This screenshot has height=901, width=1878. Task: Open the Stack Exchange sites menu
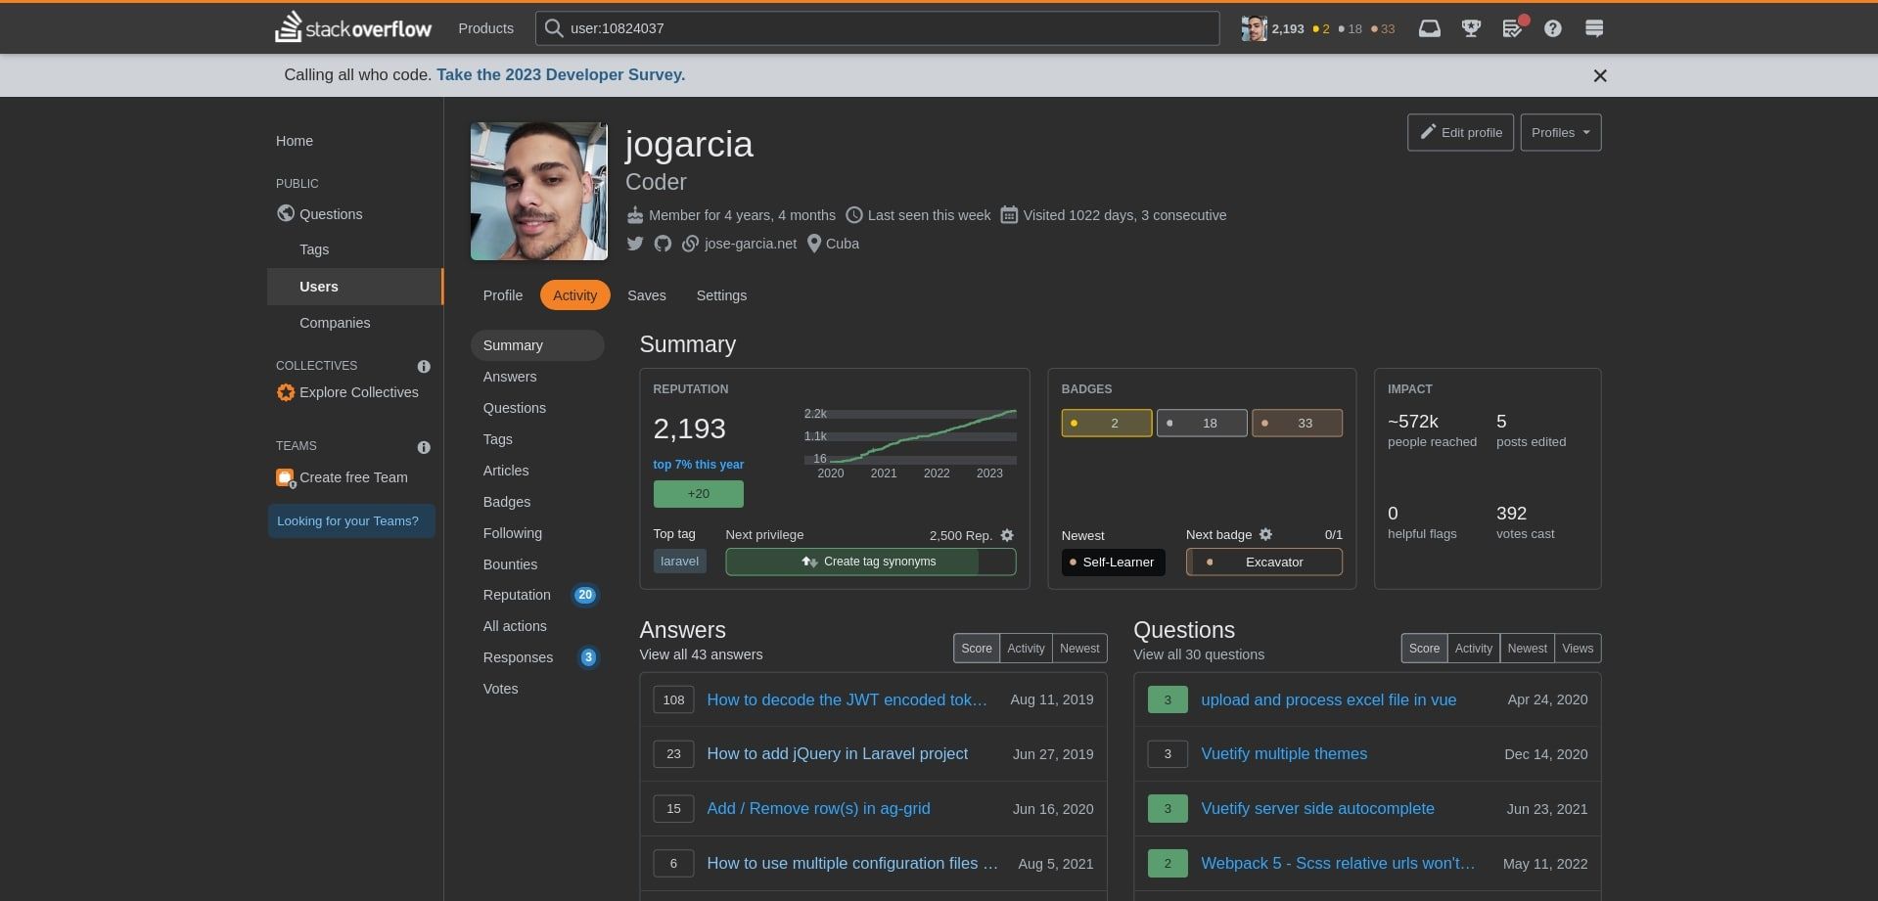(x=1593, y=28)
